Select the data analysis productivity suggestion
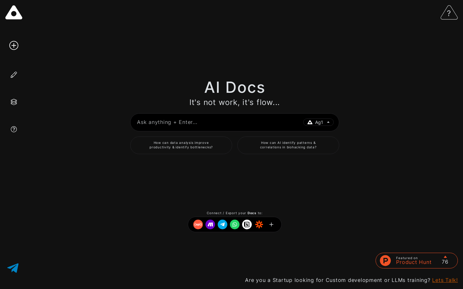 [x=181, y=145]
